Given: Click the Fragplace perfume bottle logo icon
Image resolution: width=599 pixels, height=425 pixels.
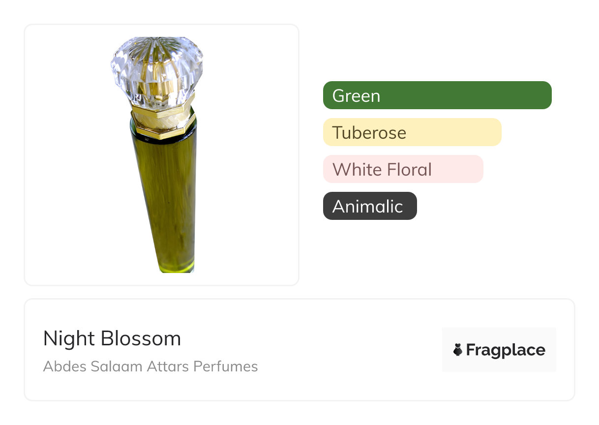Looking at the screenshot, I should [x=458, y=350].
